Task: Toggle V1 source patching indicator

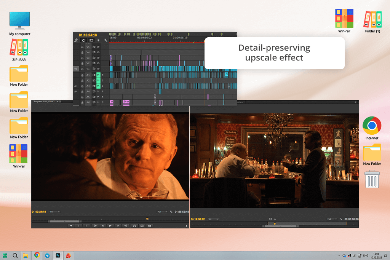Action: coord(76,69)
